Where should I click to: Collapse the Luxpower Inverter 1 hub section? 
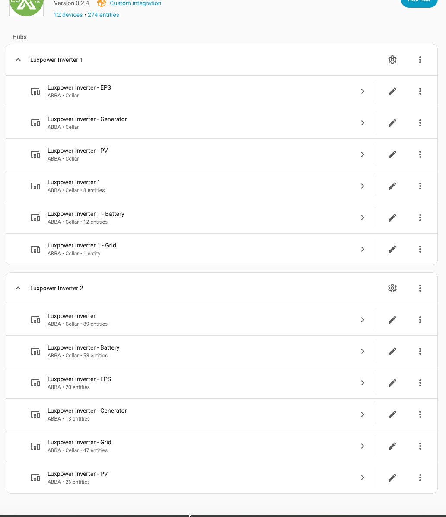[x=18, y=60]
